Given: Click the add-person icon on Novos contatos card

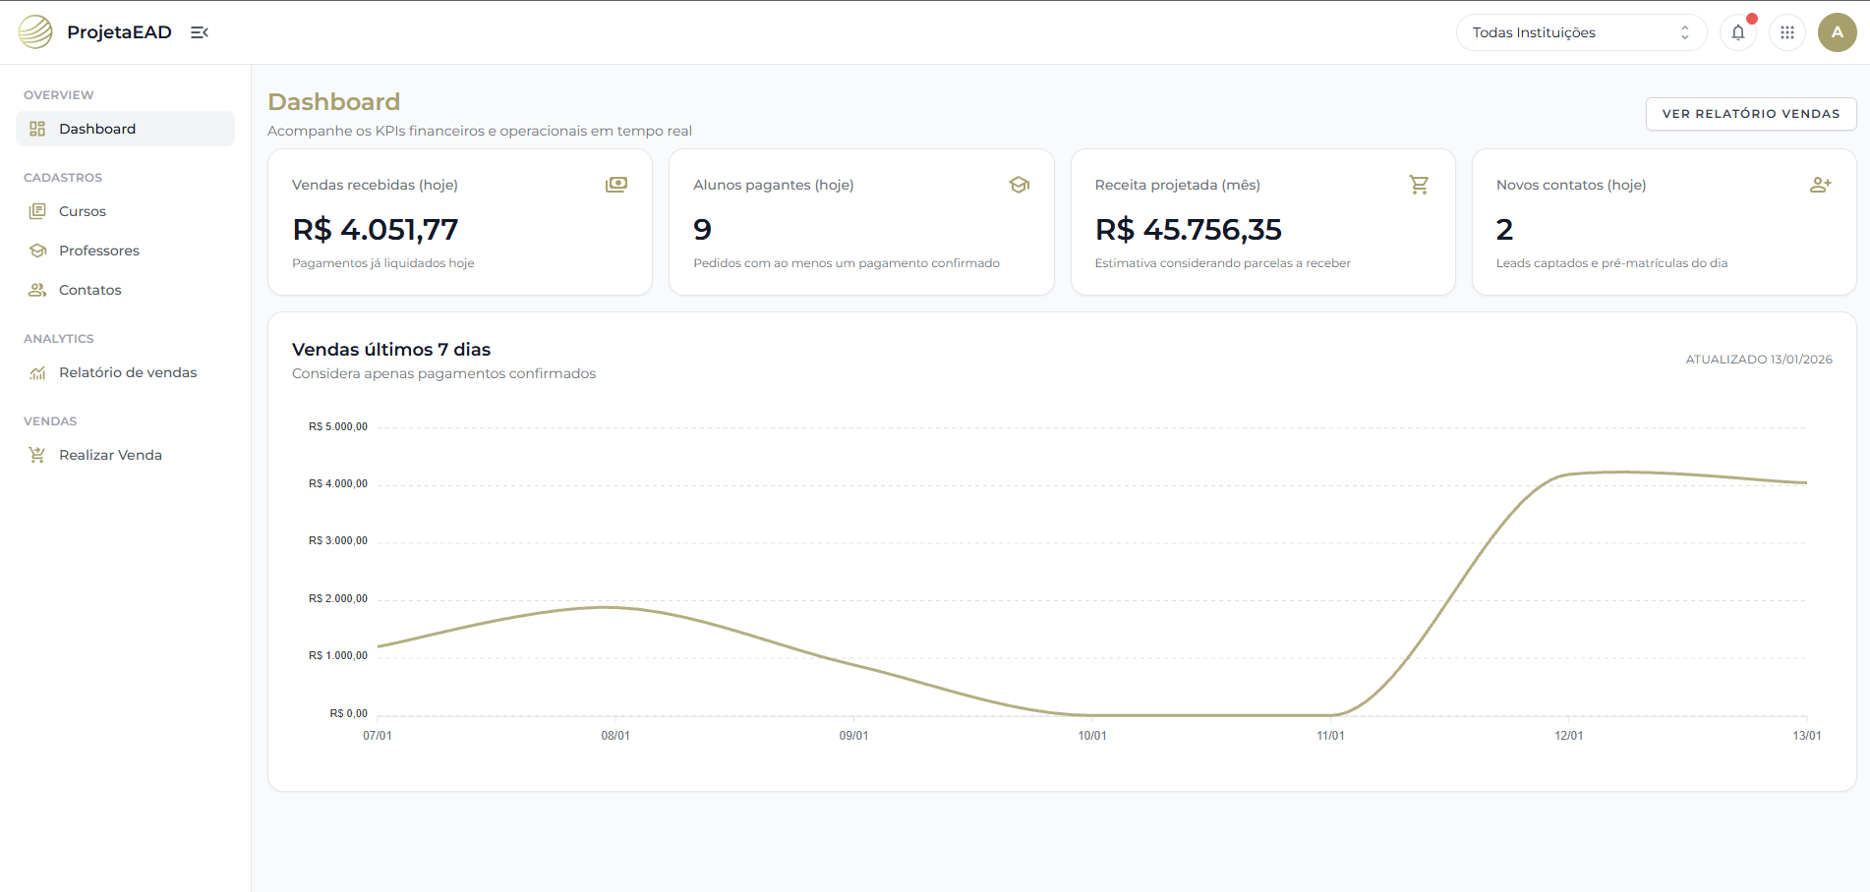Looking at the screenshot, I should tap(1820, 185).
